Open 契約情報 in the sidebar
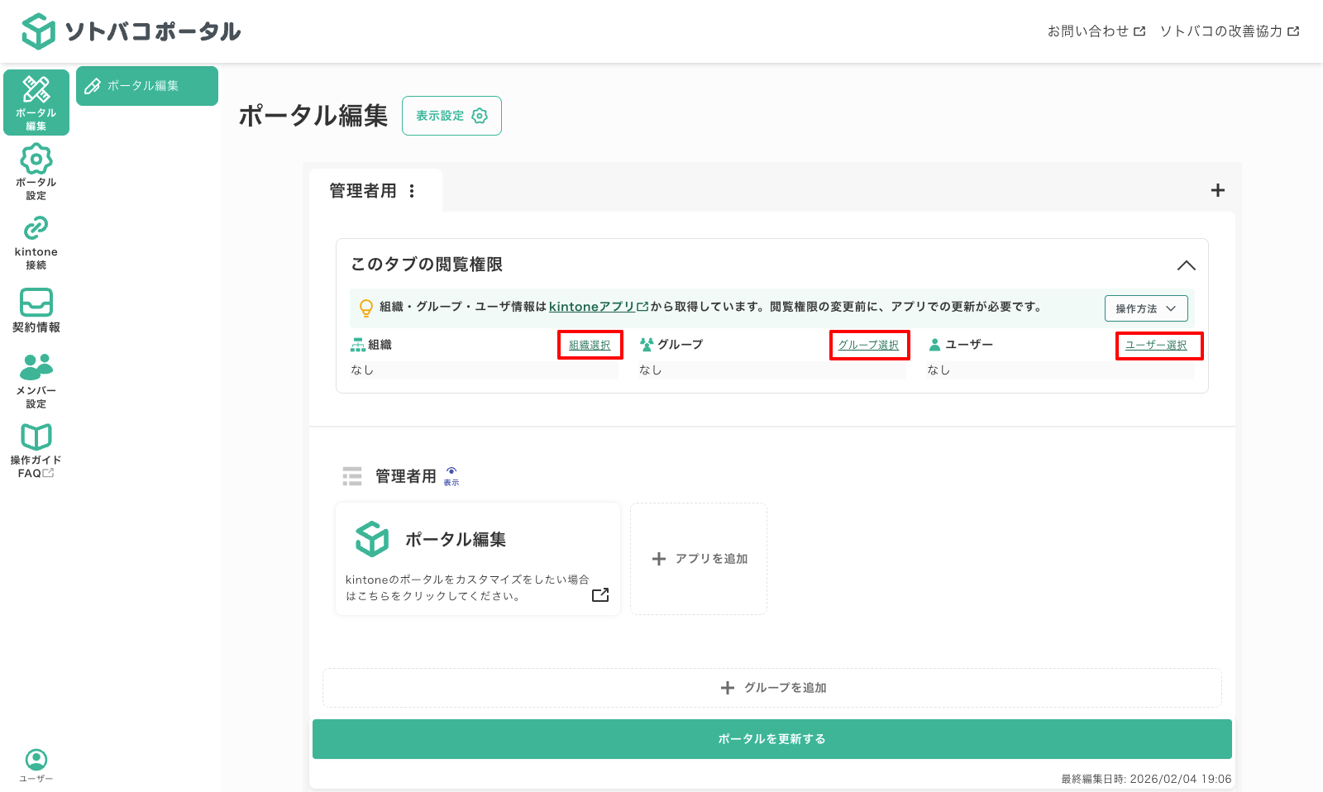The height and width of the screenshot is (792, 1323). 36,310
